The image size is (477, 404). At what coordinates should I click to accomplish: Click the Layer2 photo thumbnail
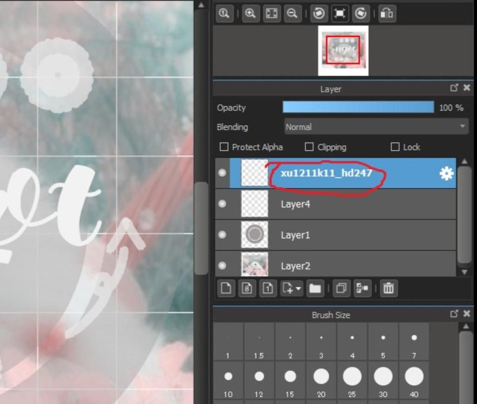point(255,264)
